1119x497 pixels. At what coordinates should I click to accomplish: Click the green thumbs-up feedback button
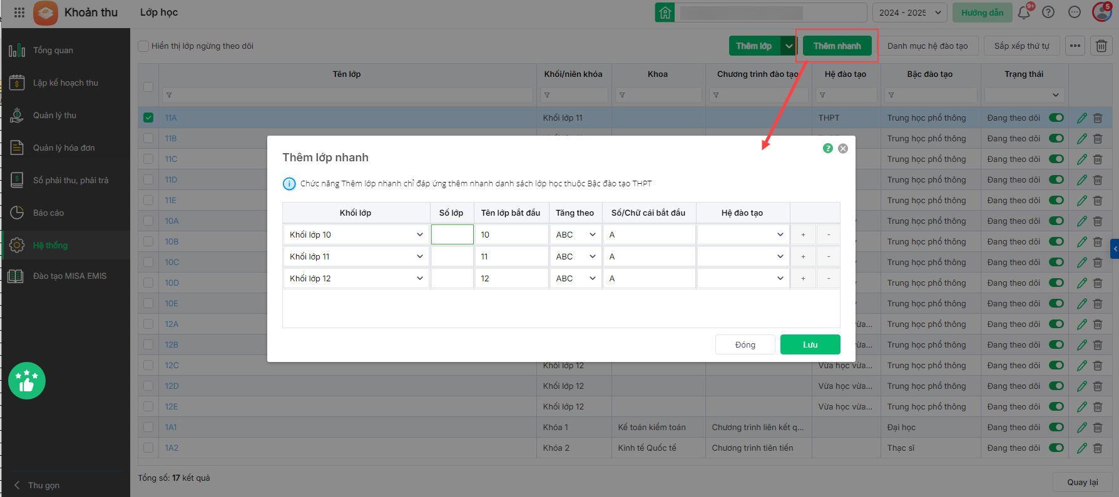(x=27, y=381)
